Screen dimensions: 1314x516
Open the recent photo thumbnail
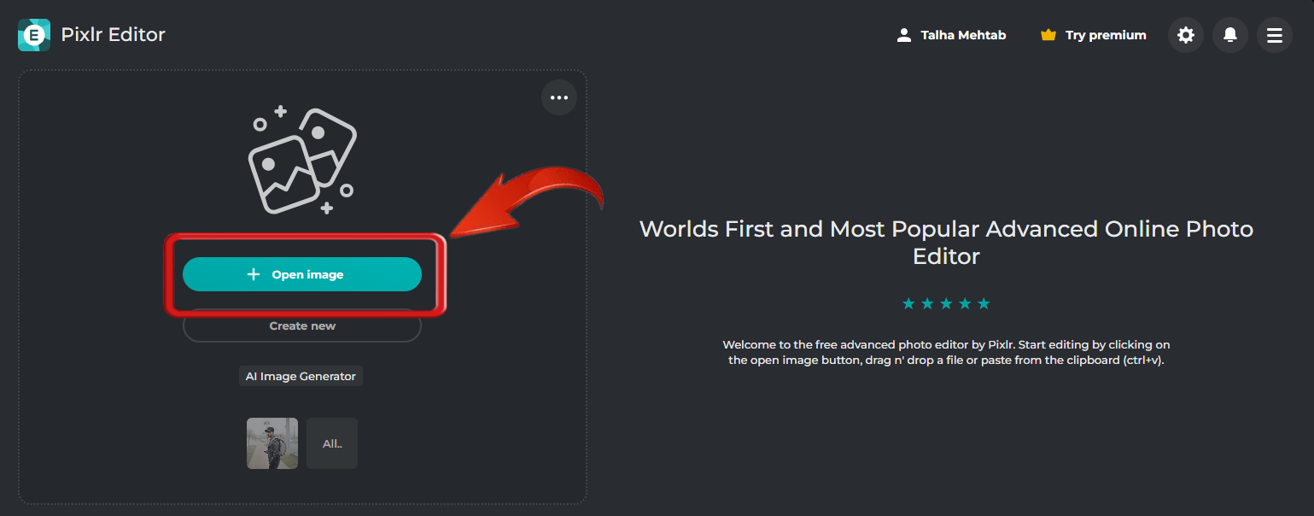pos(272,443)
